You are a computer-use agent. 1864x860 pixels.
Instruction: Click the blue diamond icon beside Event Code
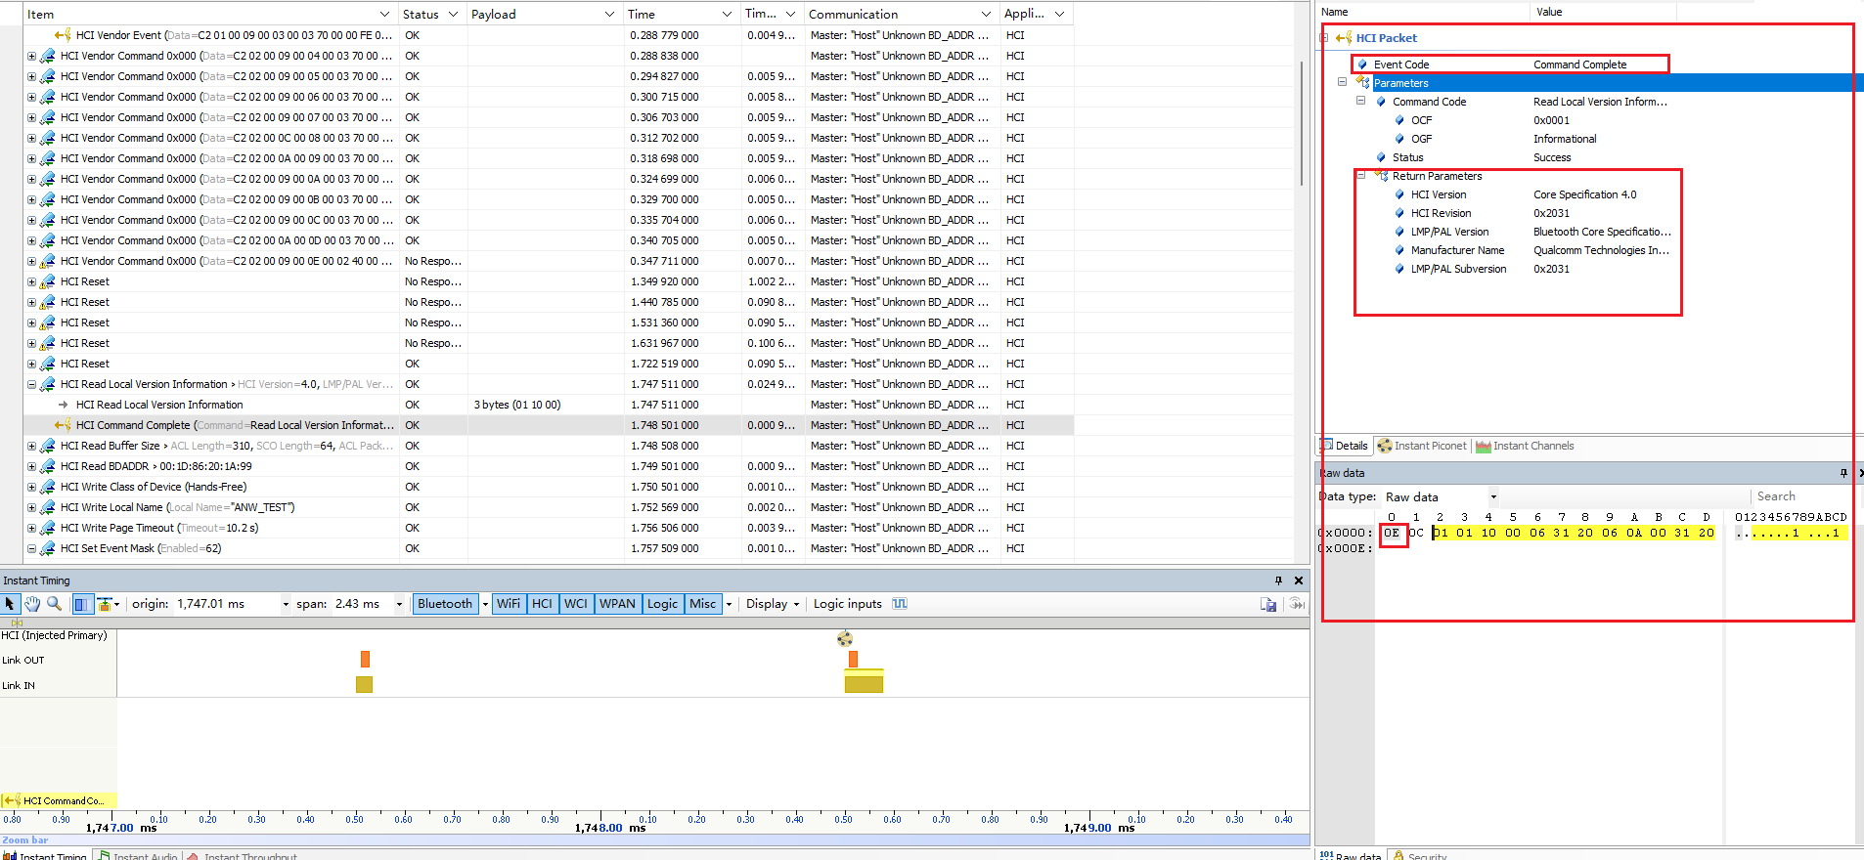coord(1362,64)
